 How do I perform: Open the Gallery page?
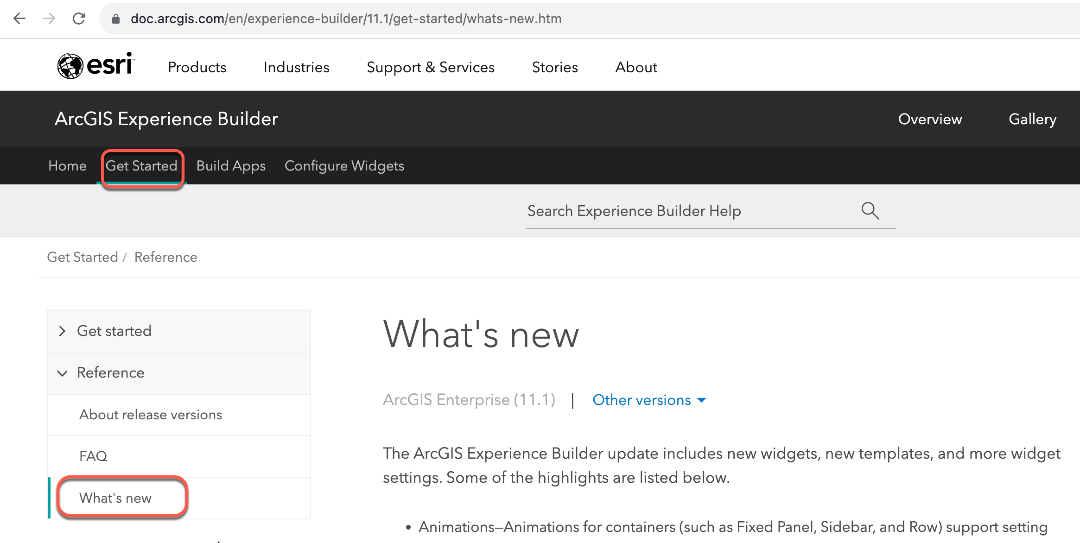click(1032, 119)
